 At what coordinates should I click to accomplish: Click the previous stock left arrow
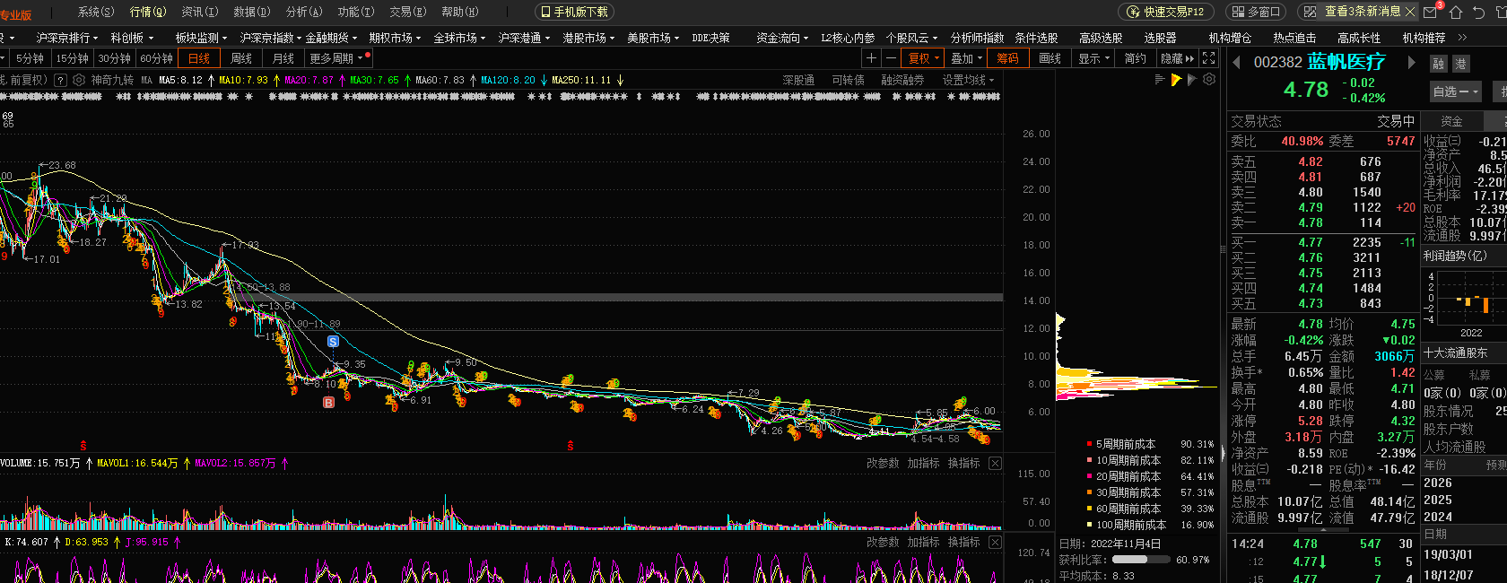(1236, 63)
